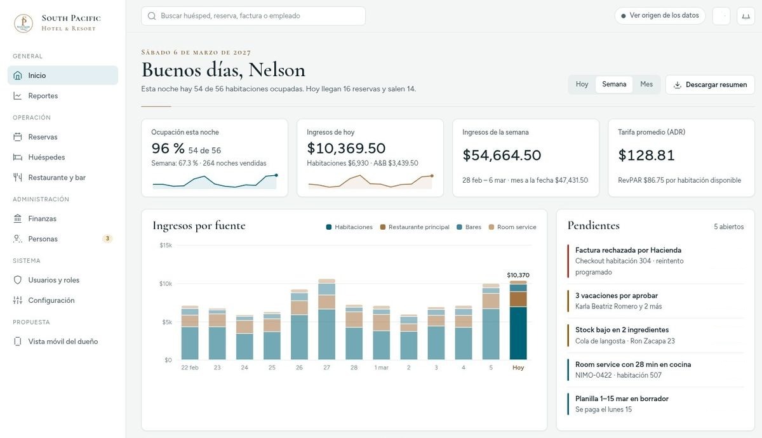Open Restaurante y bar section

click(x=62, y=177)
